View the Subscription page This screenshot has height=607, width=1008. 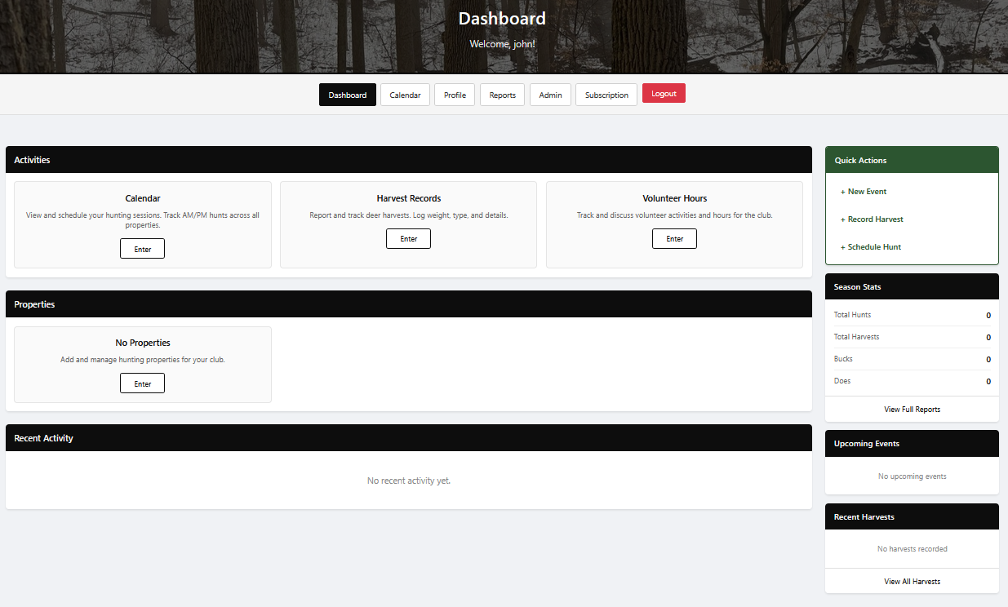pos(606,94)
